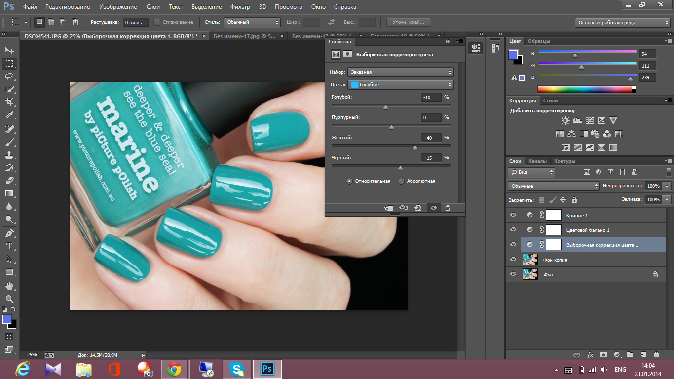Select the Zoom tool

point(9,299)
